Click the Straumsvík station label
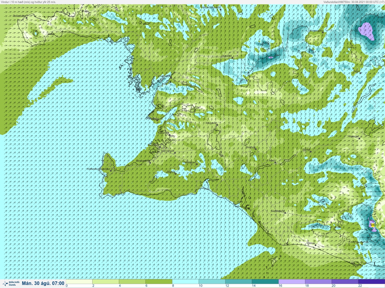The width and height of the screenshot is (385, 288). 143,161
